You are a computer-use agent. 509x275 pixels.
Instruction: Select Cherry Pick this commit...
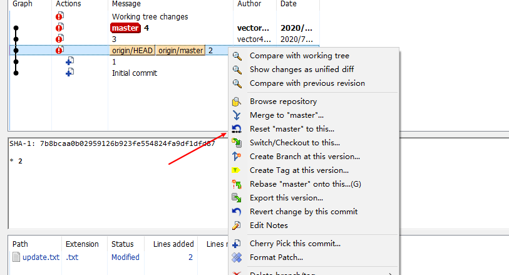click(295, 244)
